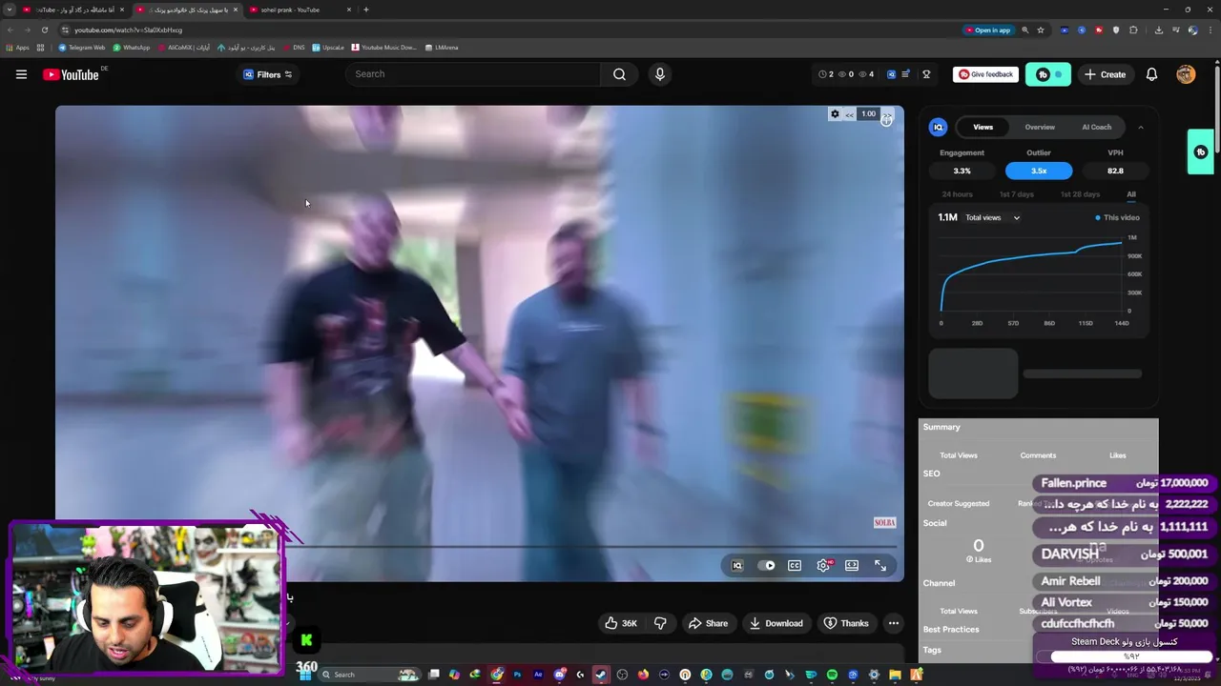Click the Give feedback button
This screenshot has height=686, width=1221.
pyautogui.click(x=985, y=74)
